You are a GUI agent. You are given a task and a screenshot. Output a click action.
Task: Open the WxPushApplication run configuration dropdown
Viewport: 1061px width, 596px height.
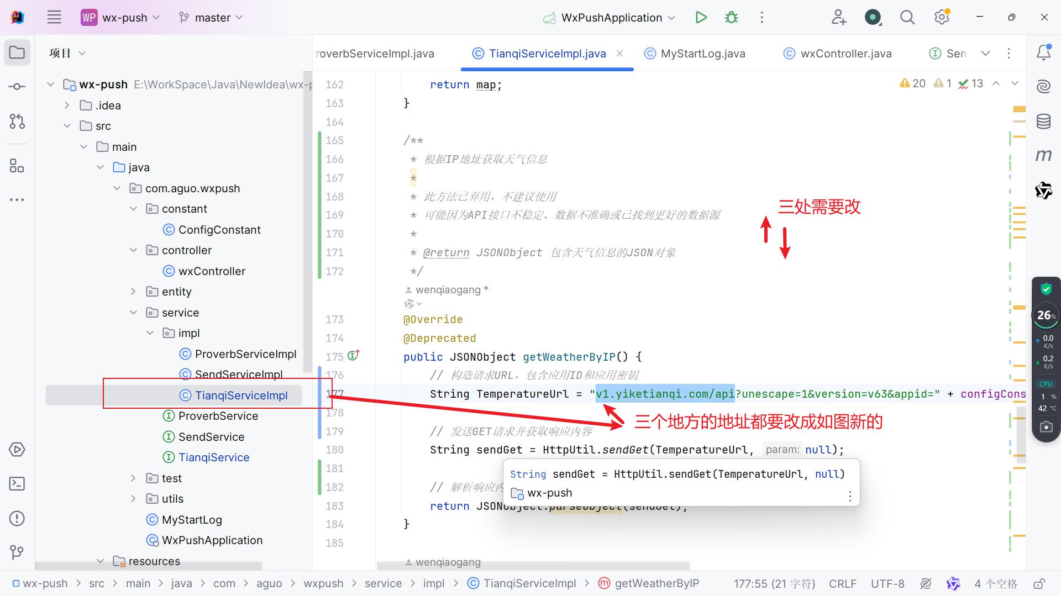click(x=610, y=17)
